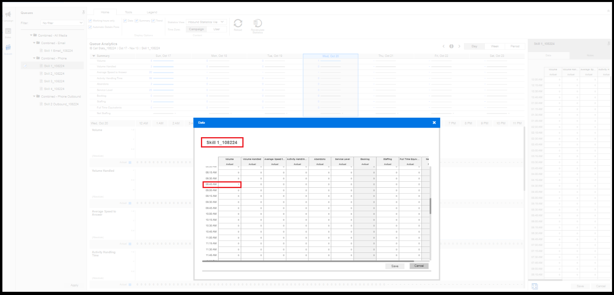Collapse the ribbon with the double chevron
The height and width of the screenshot is (295, 614).
(608, 11)
